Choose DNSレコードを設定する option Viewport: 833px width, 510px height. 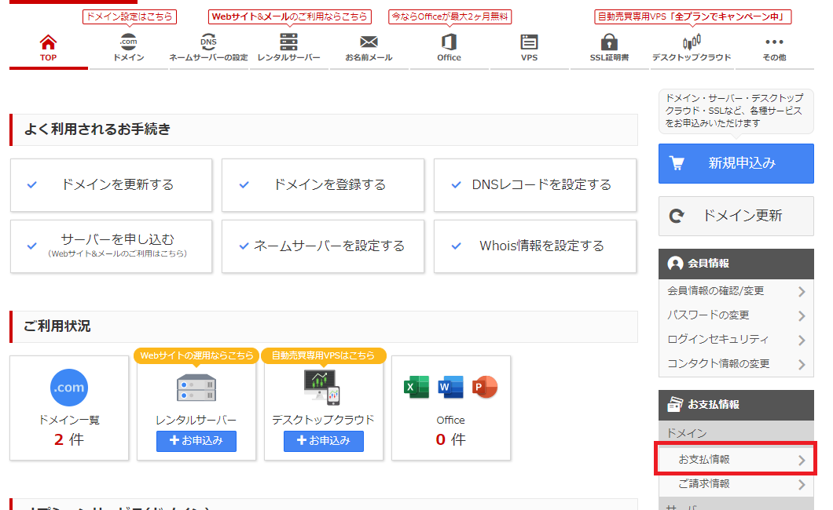[x=535, y=185]
